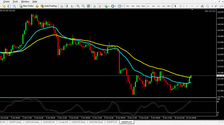Click the 114.575 price scale label
This screenshot has height=125, width=224.
(x=220, y=12)
